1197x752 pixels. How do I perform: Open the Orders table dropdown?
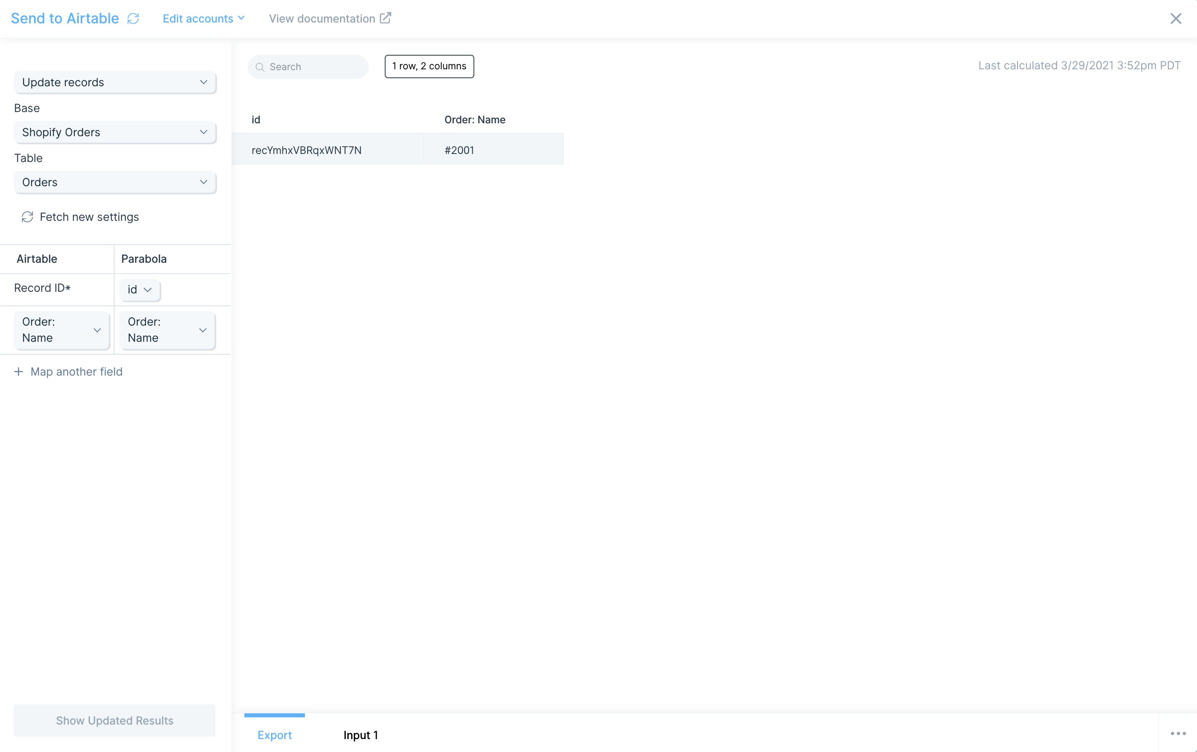[x=115, y=182]
